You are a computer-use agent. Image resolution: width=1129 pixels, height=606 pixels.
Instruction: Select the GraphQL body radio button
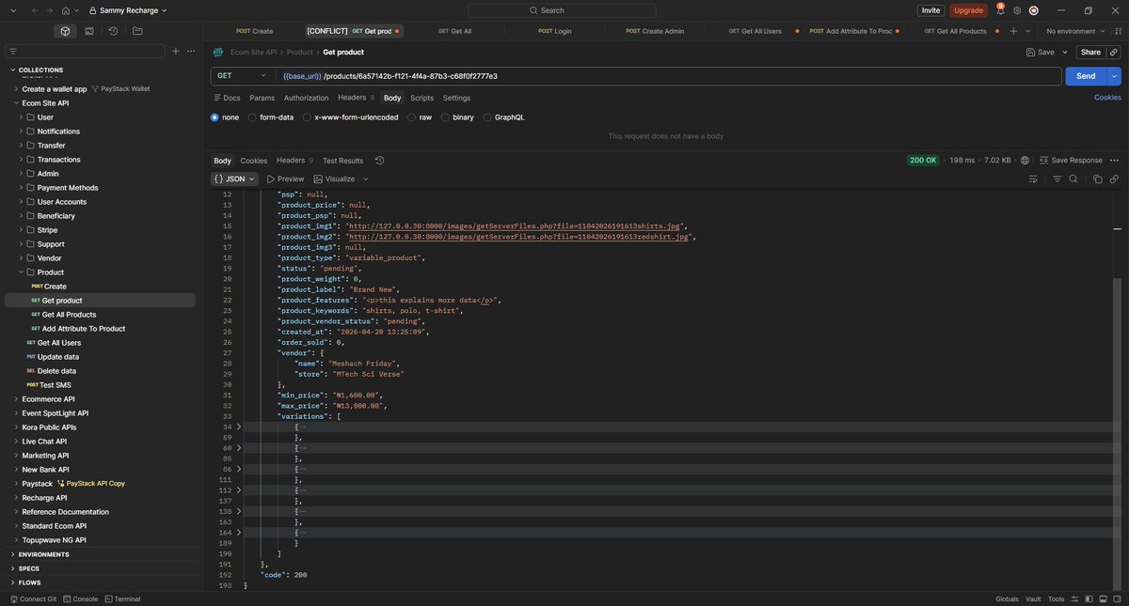tap(487, 117)
